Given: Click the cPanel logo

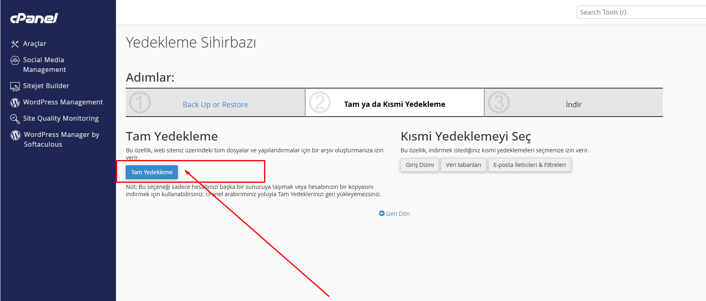Looking at the screenshot, I should (x=34, y=18).
